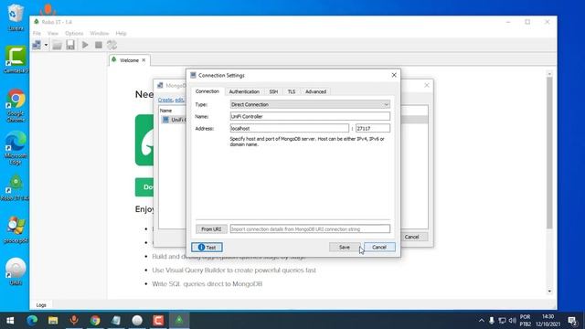
Task: Show hidden system tray icons
Action: pos(482,321)
